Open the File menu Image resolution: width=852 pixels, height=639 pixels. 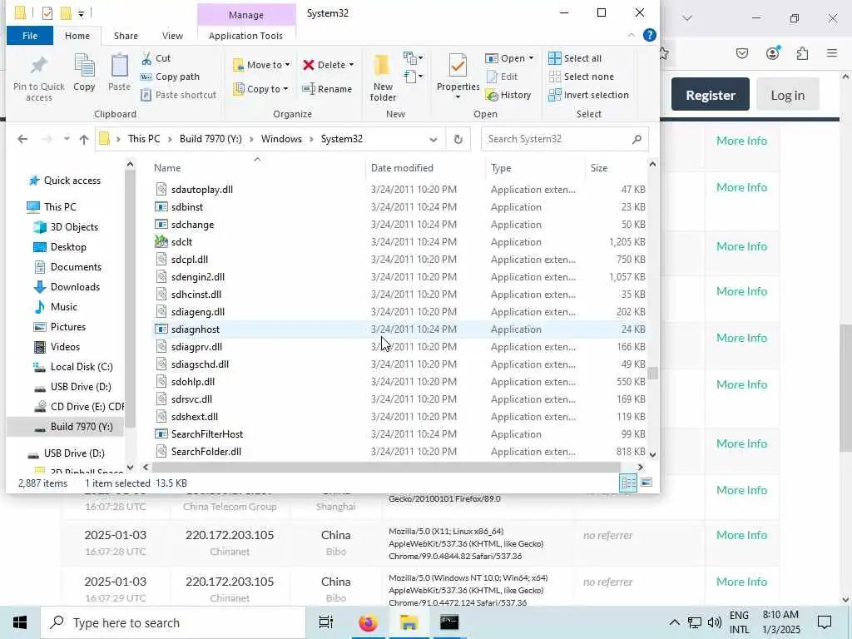coord(30,36)
